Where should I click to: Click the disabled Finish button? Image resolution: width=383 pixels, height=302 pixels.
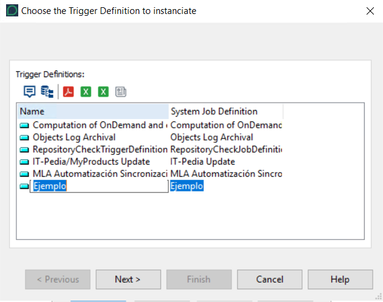point(199,280)
